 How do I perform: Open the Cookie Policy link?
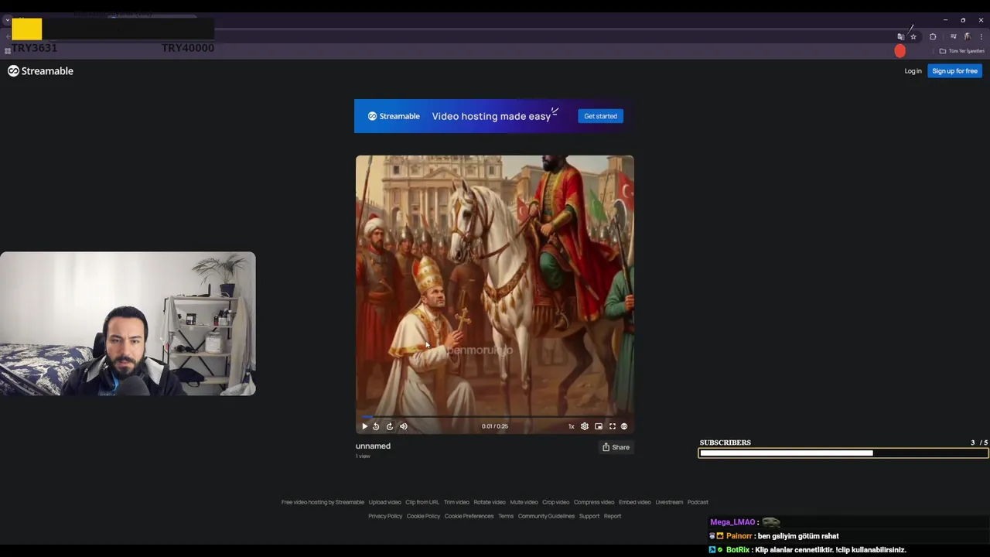point(423,516)
